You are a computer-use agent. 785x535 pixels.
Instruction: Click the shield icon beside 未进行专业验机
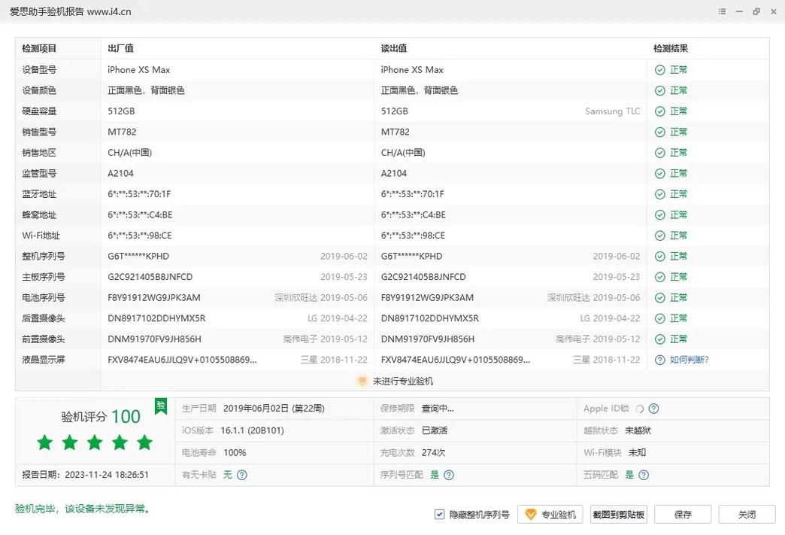362,381
